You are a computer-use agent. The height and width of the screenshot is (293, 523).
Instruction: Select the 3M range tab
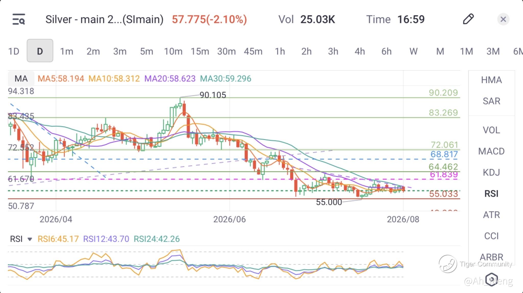coord(493,51)
